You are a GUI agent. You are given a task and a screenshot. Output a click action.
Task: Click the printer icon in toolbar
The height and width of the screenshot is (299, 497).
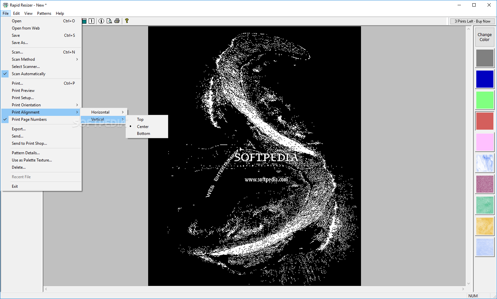(117, 21)
